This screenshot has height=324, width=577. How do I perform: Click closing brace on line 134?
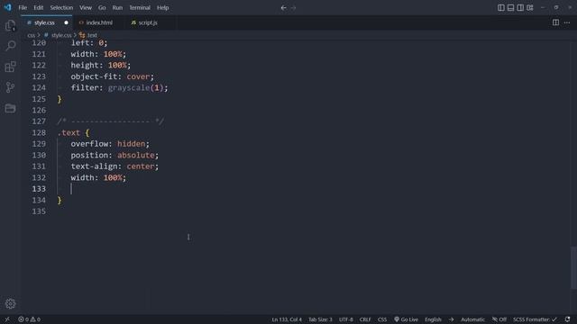point(60,200)
